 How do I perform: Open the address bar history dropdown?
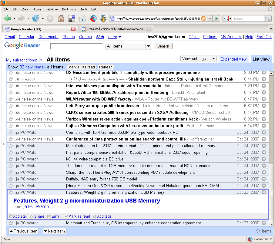(210, 18)
